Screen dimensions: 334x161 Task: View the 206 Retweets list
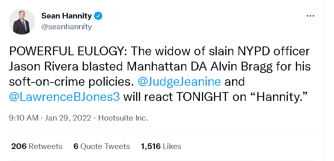coord(37,146)
